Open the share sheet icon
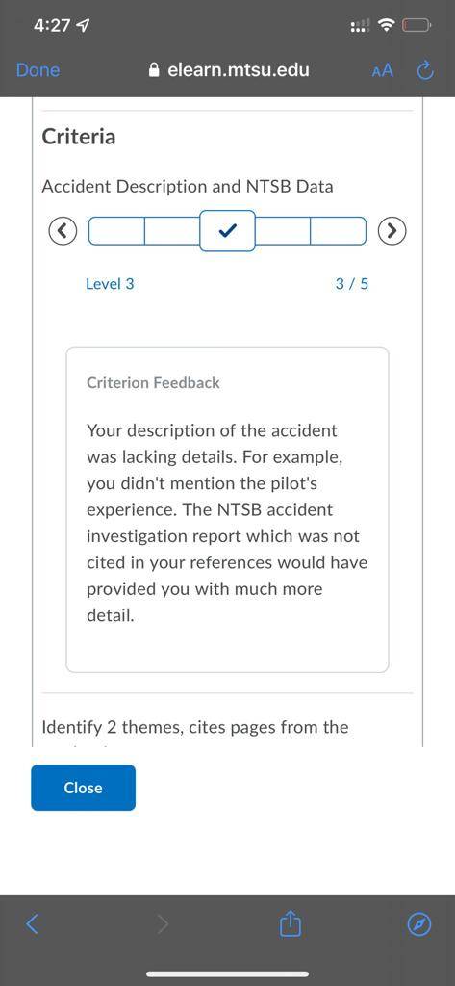 click(x=291, y=923)
